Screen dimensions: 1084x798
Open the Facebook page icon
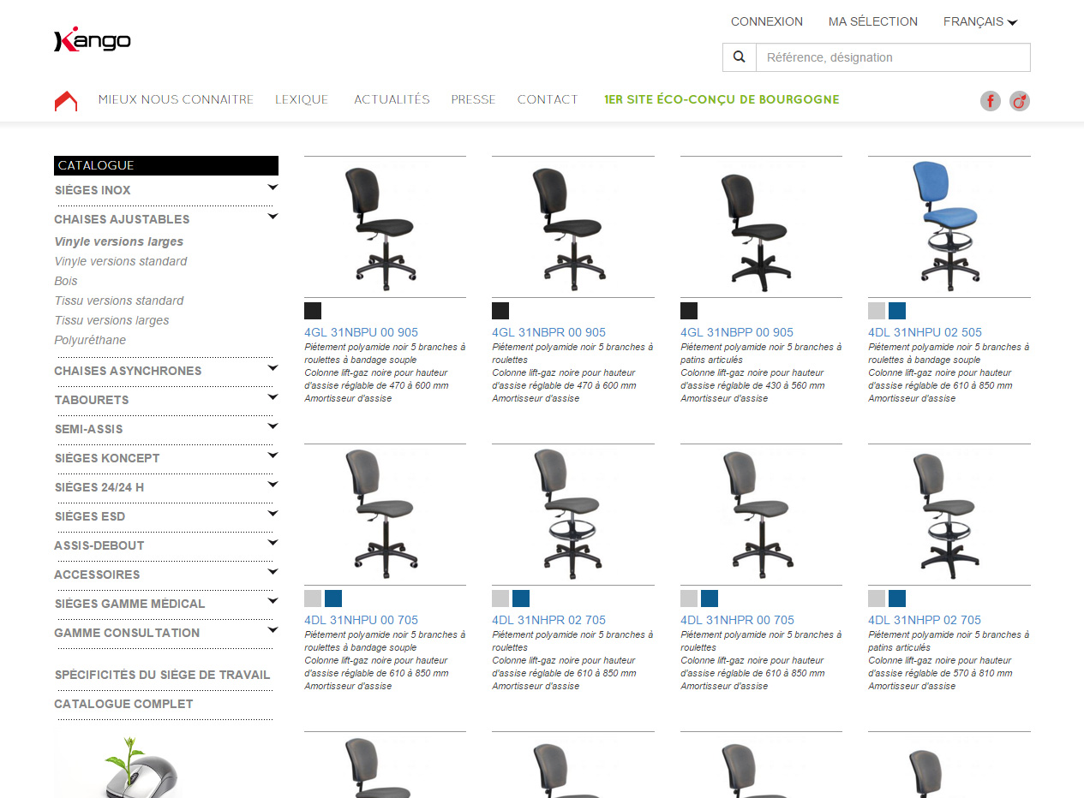click(x=991, y=101)
